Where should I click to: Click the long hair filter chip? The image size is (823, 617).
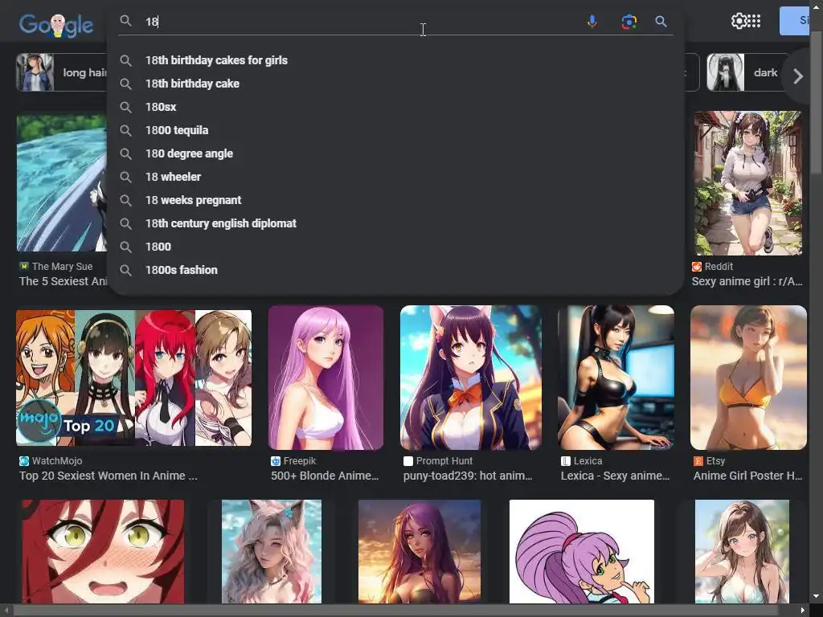click(62, 72)
